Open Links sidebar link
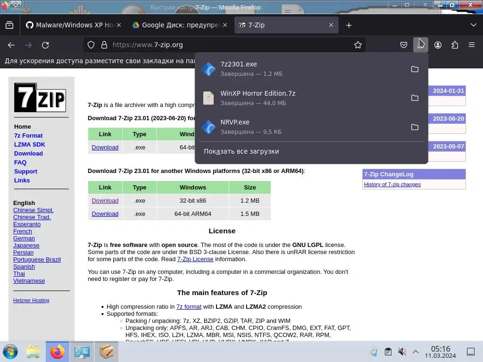Screen dimensions: 483x362 [22, 180]
